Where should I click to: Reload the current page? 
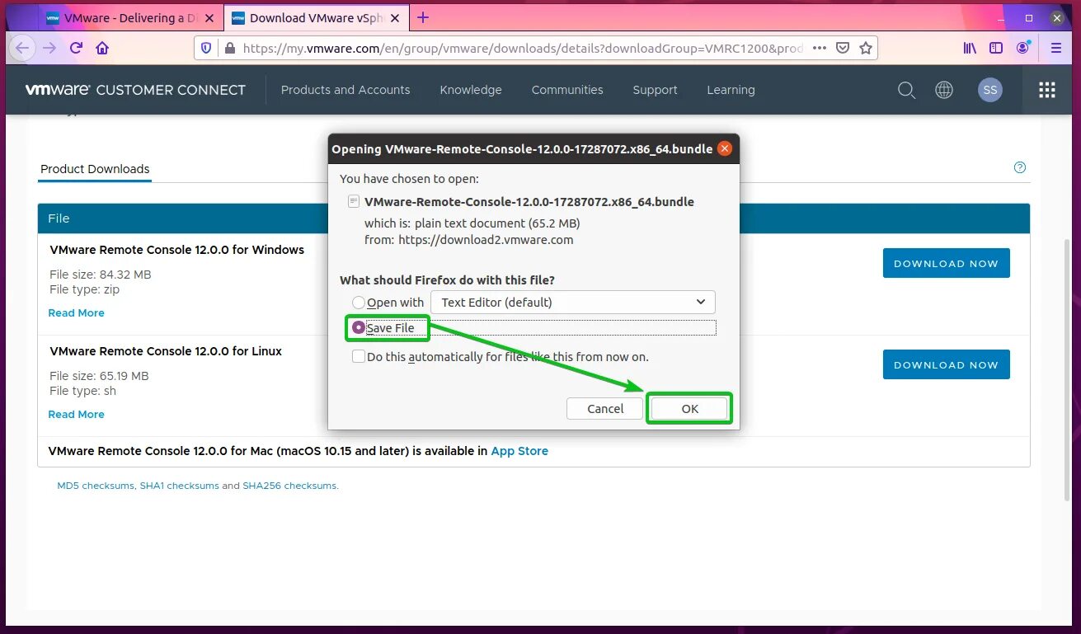click(x=76, y=48)
